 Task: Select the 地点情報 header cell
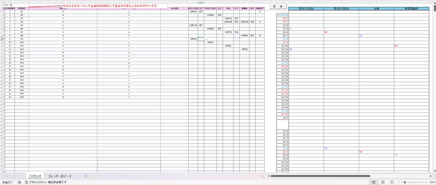coord(174,8)
